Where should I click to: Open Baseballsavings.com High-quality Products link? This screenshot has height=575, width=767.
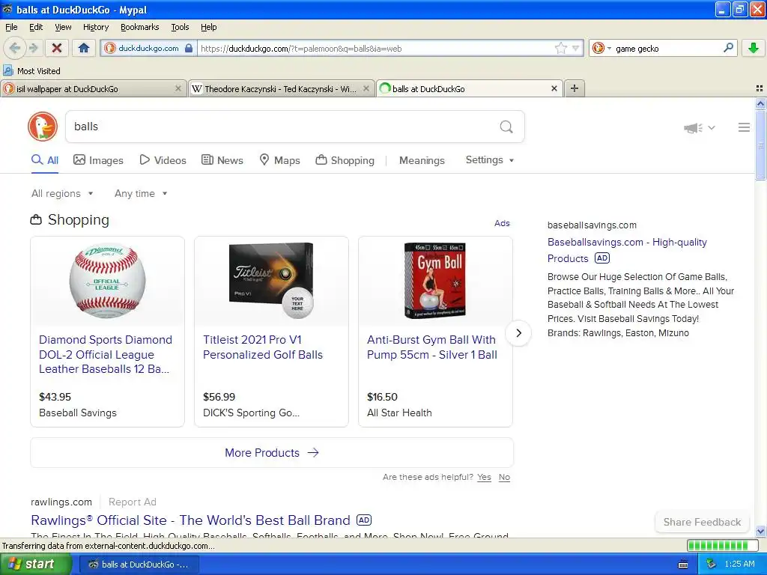627,250
